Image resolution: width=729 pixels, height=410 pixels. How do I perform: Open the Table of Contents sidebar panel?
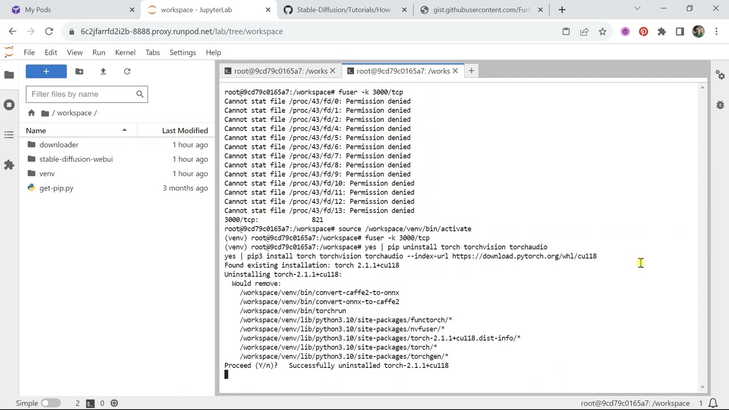pyautogui.click(x=9, y=135)
